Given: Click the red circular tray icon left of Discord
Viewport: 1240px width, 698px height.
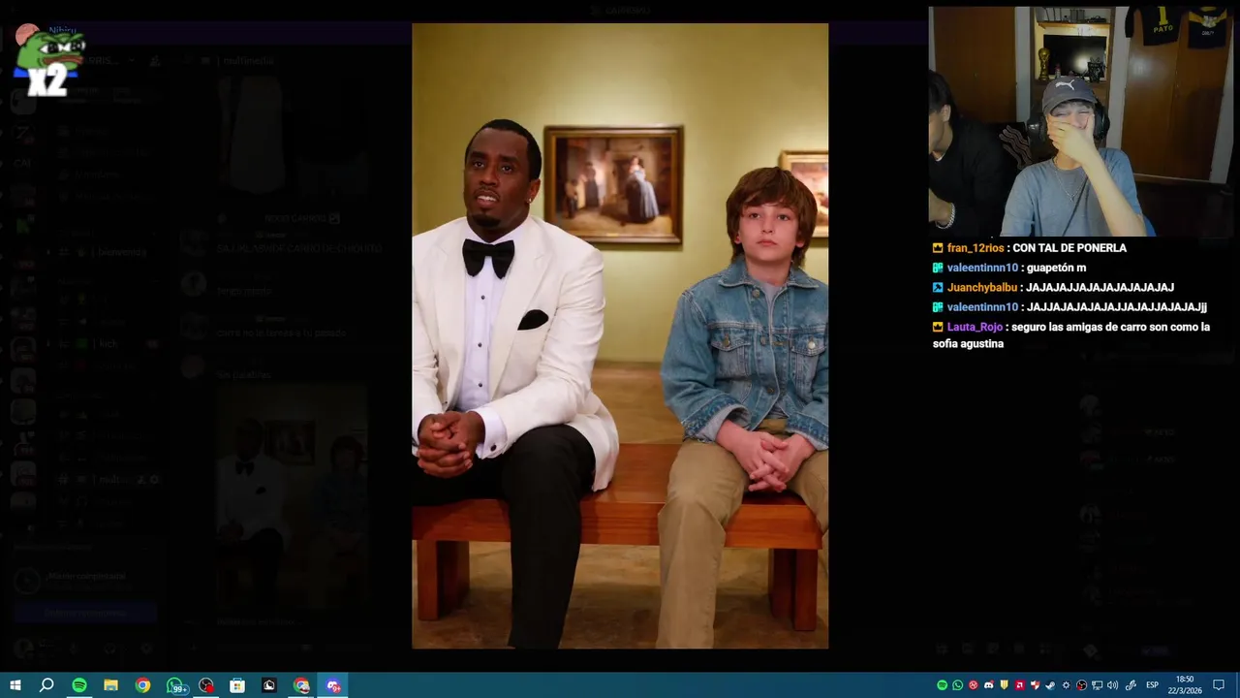Looking at the screenshot, I should pos(974,685).
